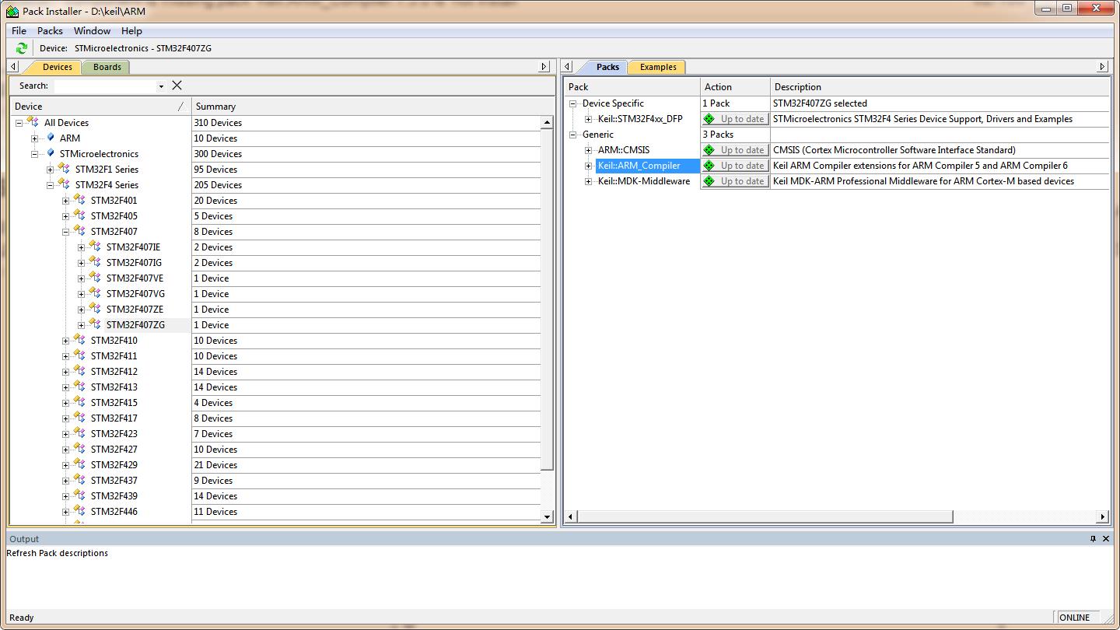Click the STM32F4 Series family icon

64,184
